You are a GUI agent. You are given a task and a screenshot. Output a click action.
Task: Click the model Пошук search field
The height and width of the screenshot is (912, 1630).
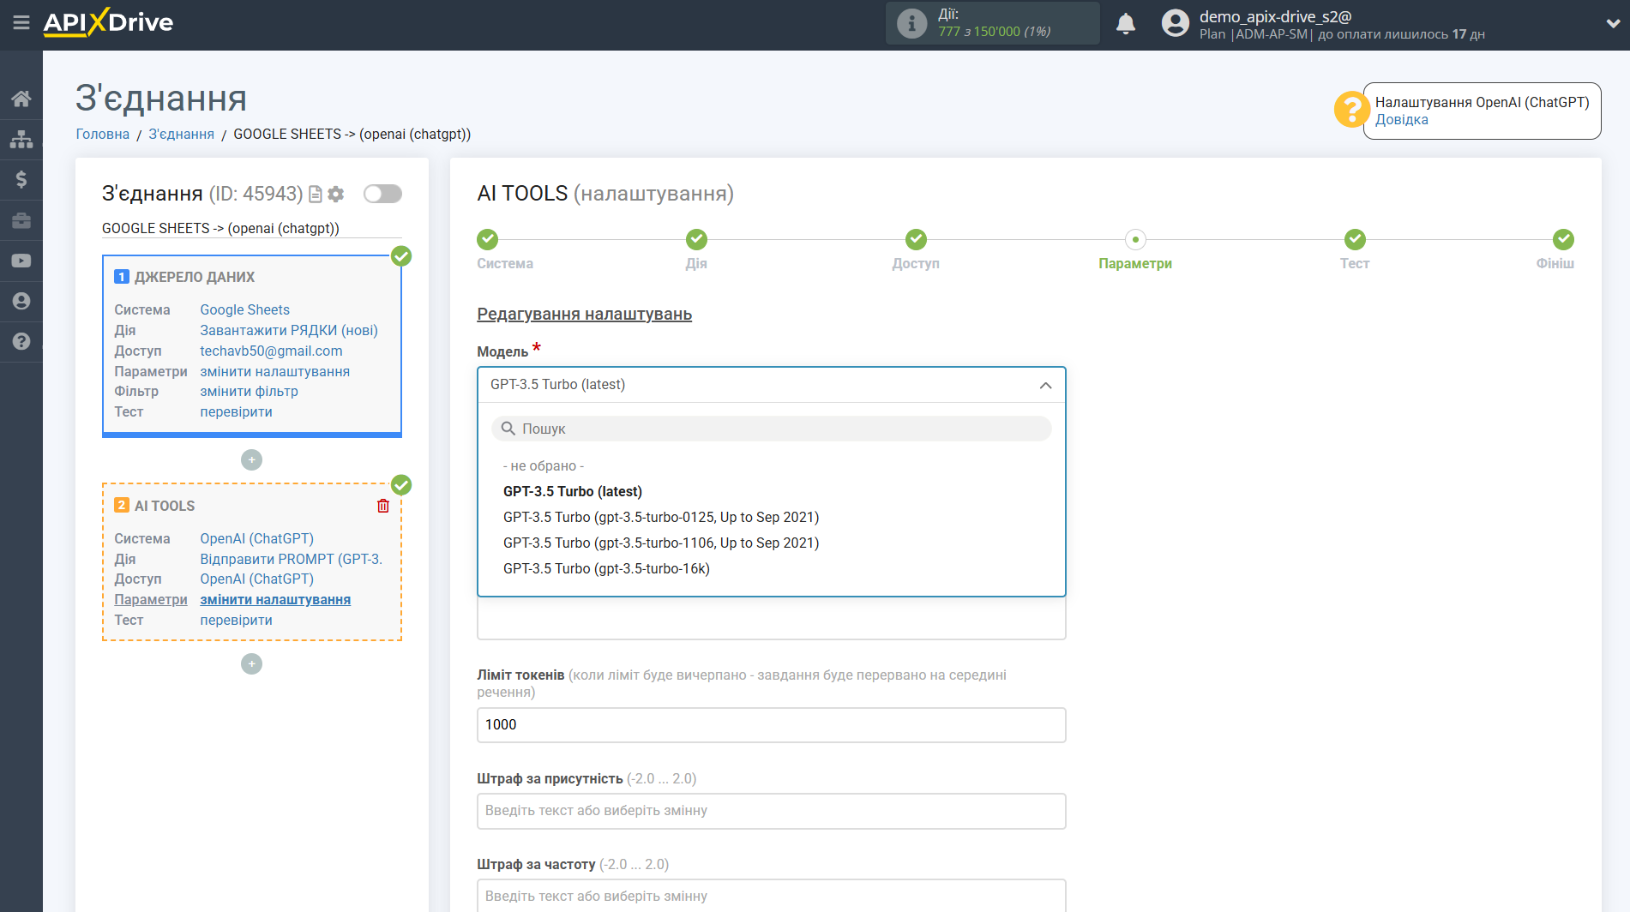(x=771, y=429)
